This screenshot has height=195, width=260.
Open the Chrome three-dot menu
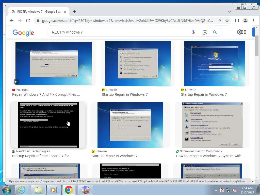coord(253,21)
